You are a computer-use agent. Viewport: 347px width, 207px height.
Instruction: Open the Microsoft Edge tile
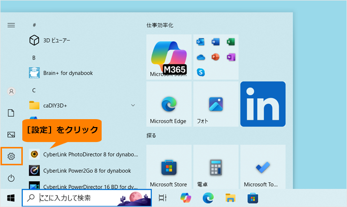click(x=169, y=104)
